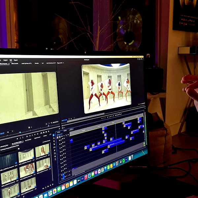Add a marker in Source monitor

tap(17, 139)
